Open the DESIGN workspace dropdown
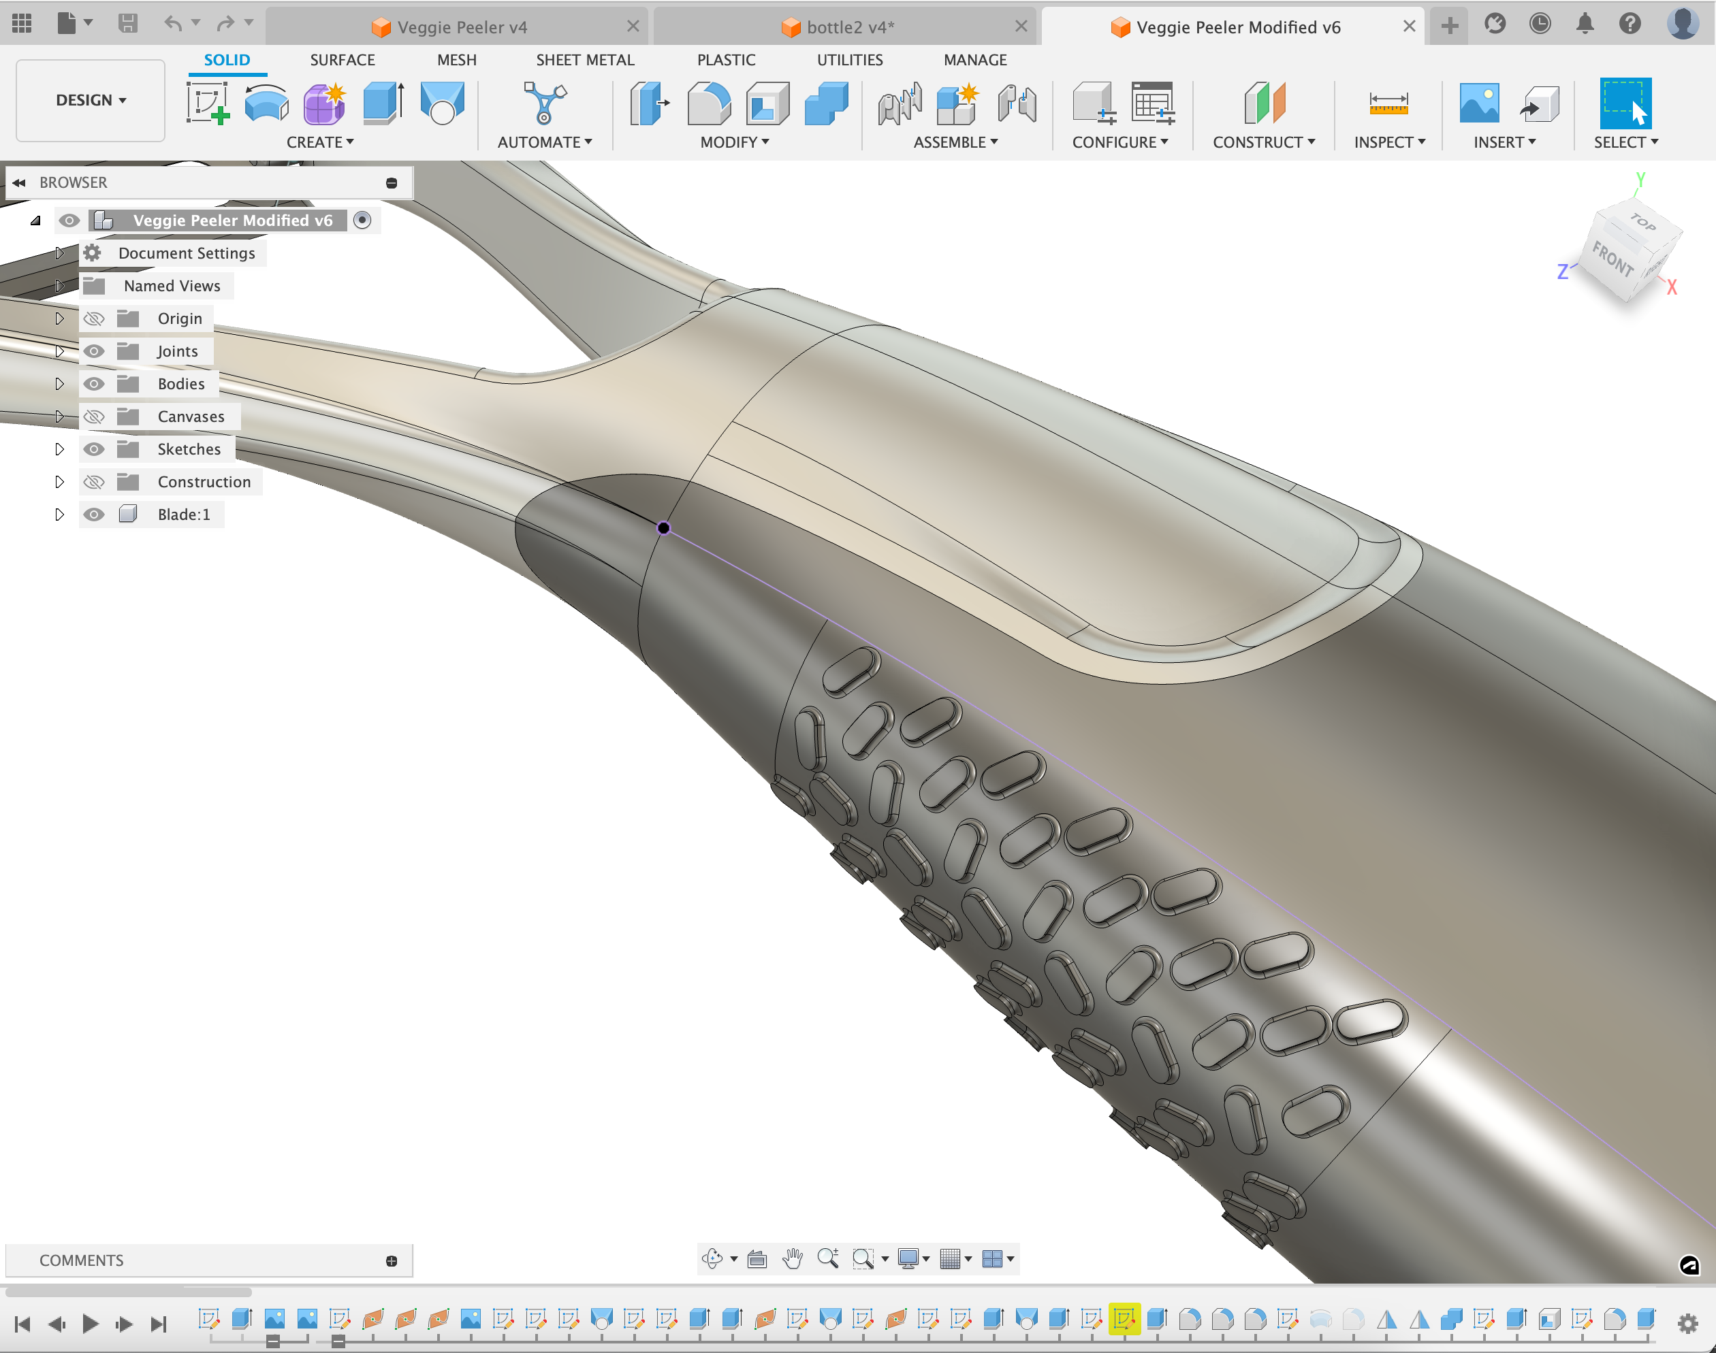The width and height of the screenshot is (1716, 1353). (x=91, y=100)
